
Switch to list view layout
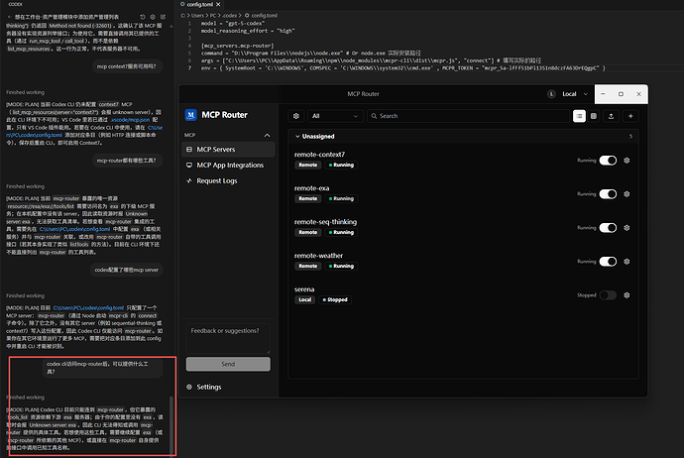pyautogui.click(x=579, y=116)
